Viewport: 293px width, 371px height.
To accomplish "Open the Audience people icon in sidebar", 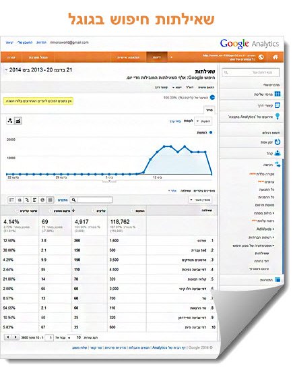I will [x=278, y=153].
